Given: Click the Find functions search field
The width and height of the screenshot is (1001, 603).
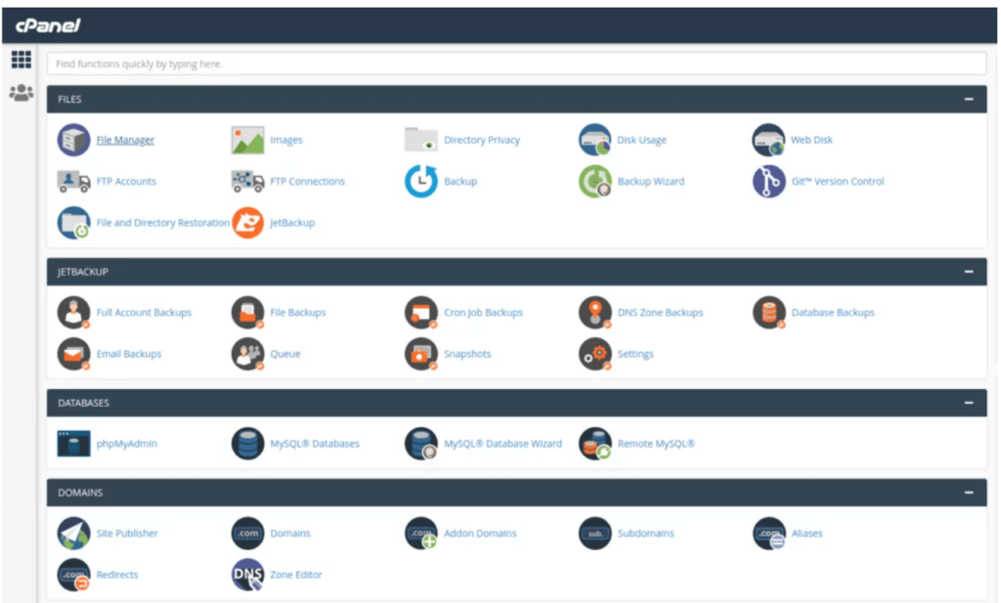Looking at the screenshot, I should (x=516, y=64).
